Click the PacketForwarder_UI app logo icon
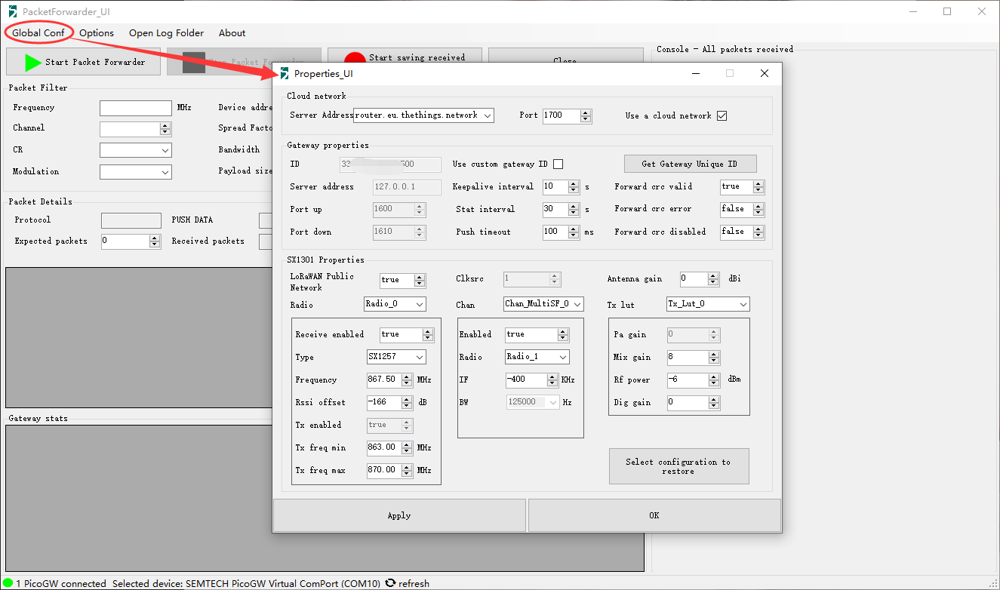Image resolution: width=1000 pixels, height=590 pixels. pyautogui.click(x=12, y=11)
